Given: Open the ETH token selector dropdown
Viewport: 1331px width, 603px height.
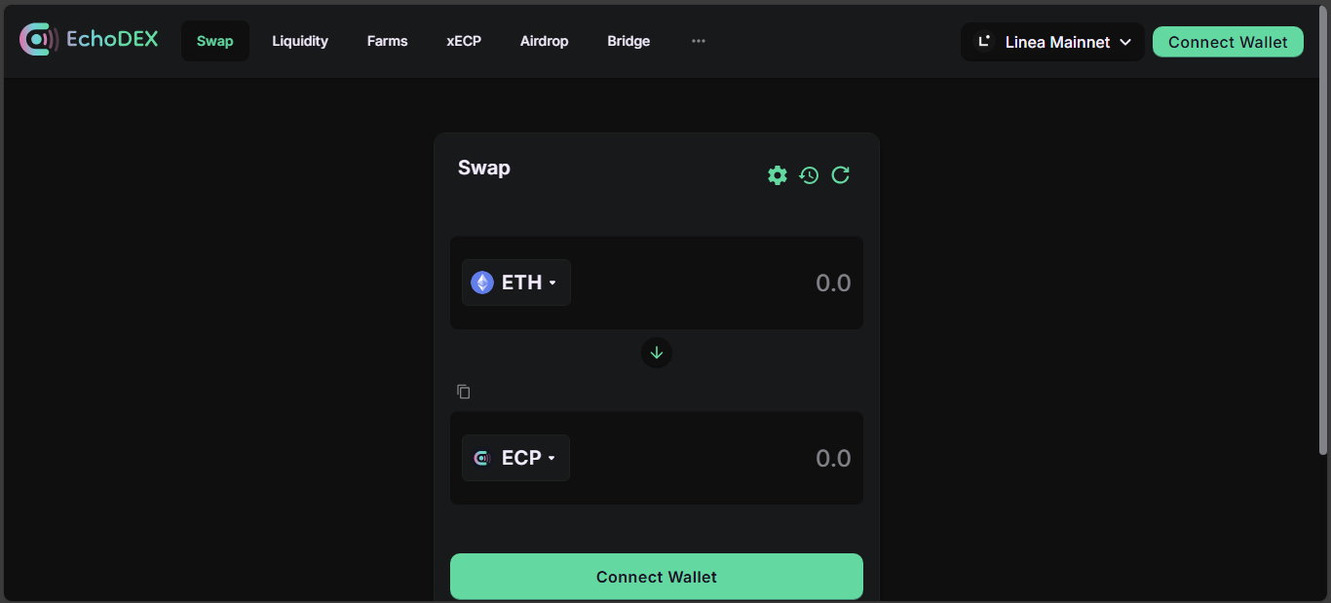Looking at the screenshot, I should tap(516, 283).
